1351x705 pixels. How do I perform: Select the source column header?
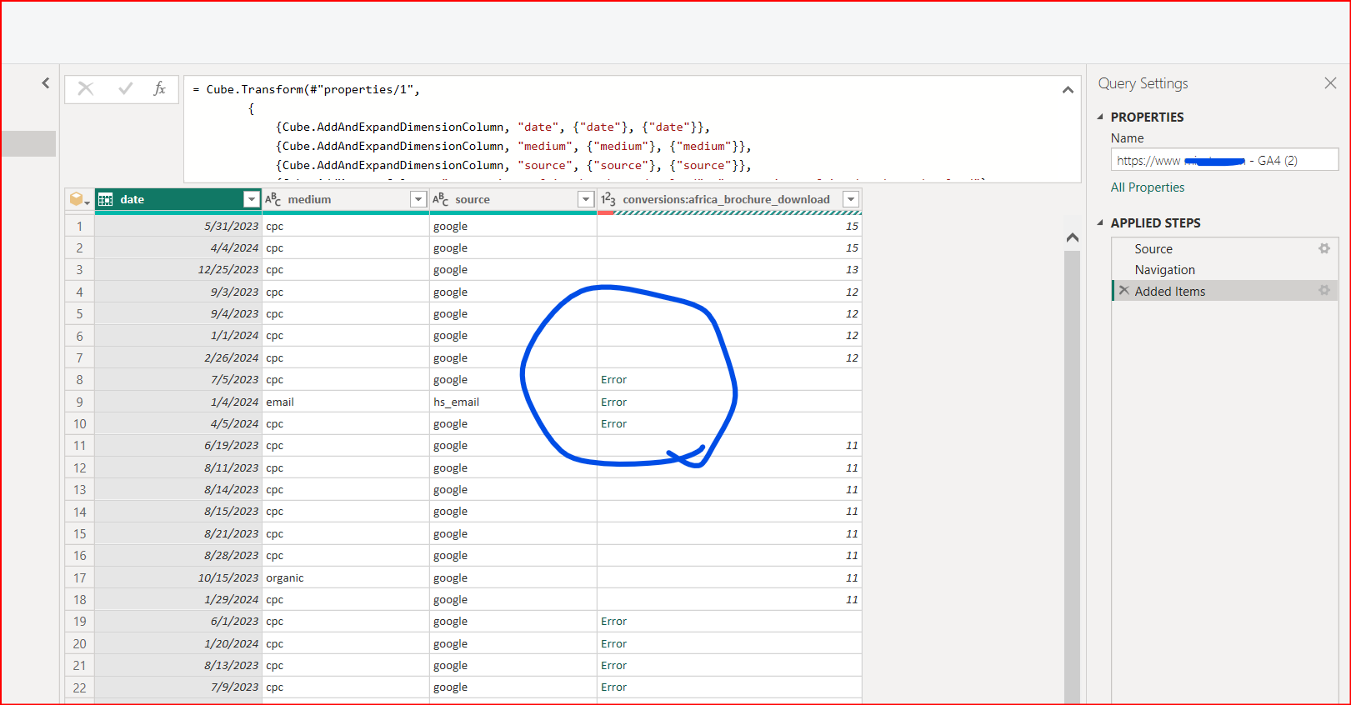513,199
